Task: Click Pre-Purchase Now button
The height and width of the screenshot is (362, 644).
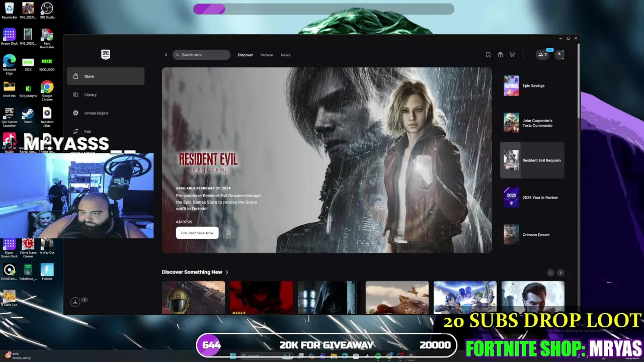Action: coord(197,233)
